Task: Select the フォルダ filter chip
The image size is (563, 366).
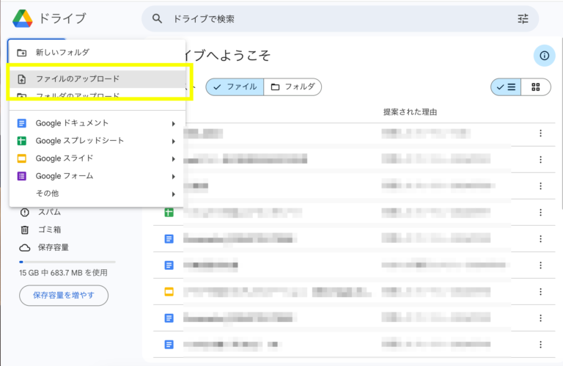Action: click(292, 87)
